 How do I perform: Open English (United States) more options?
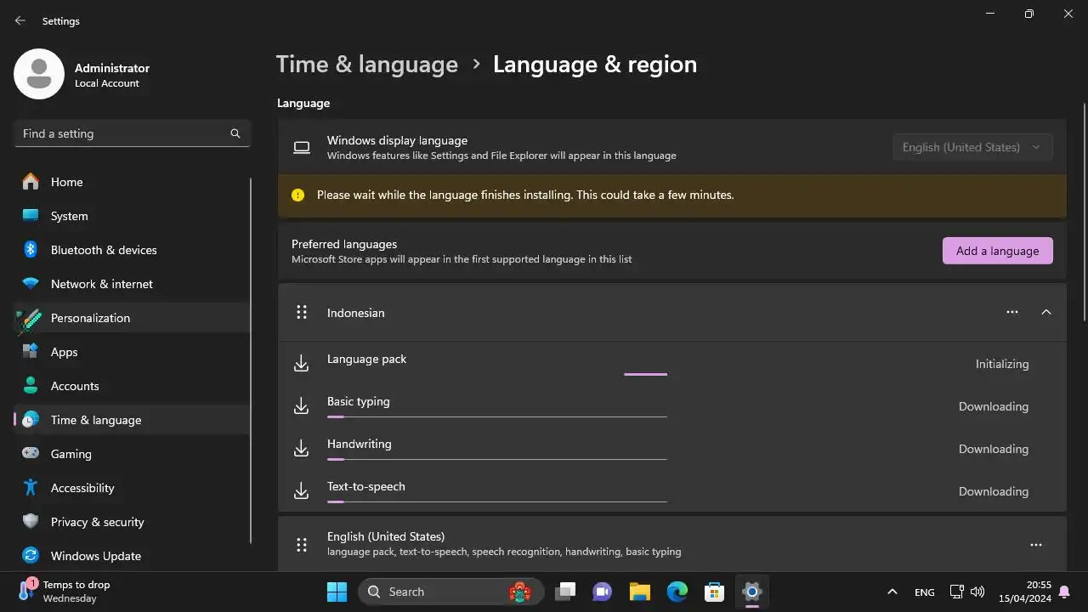1036,545
